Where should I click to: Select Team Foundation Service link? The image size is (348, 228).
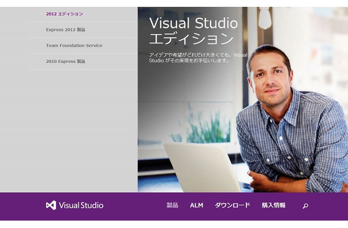tap(74, 46)
